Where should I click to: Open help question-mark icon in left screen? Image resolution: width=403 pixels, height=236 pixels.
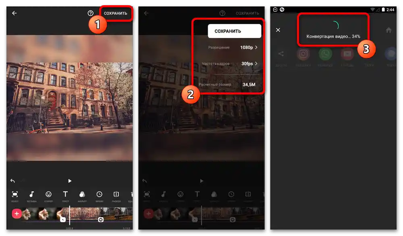pos(90,13)
